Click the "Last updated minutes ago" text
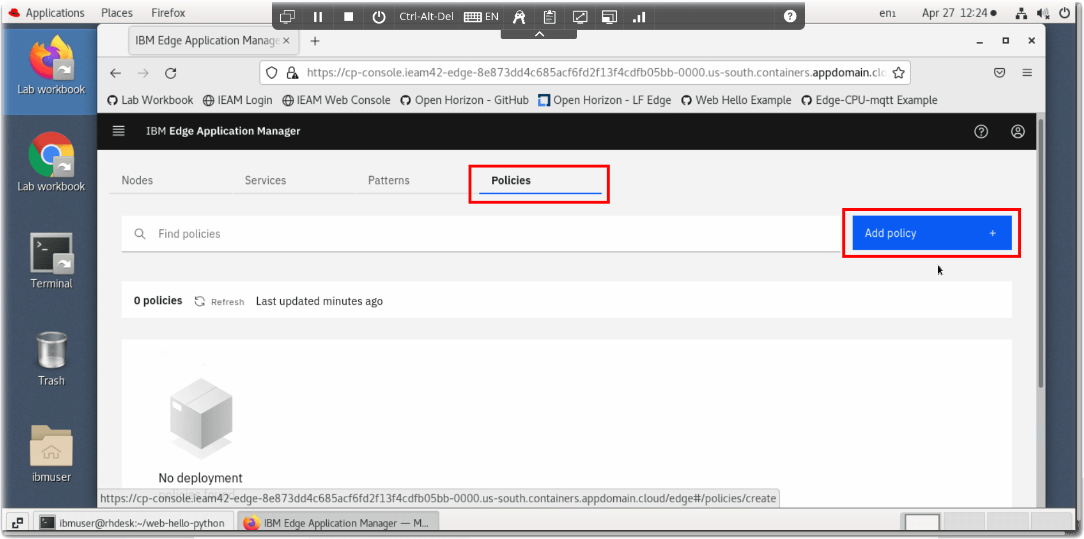This screenshot has height=539, width=1084. [319, 302]
